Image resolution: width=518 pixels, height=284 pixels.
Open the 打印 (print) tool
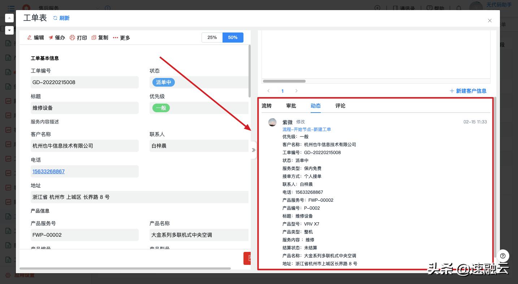79,38
